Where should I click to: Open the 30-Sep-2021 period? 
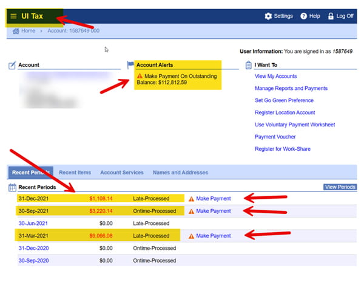pyautogui.click(x=33, y=211)
